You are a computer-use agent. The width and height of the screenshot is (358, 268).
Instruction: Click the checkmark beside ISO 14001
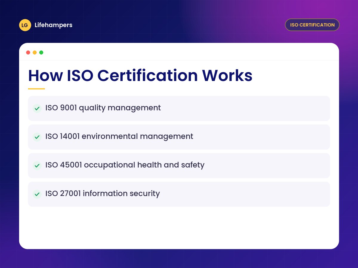coord(37,137)
